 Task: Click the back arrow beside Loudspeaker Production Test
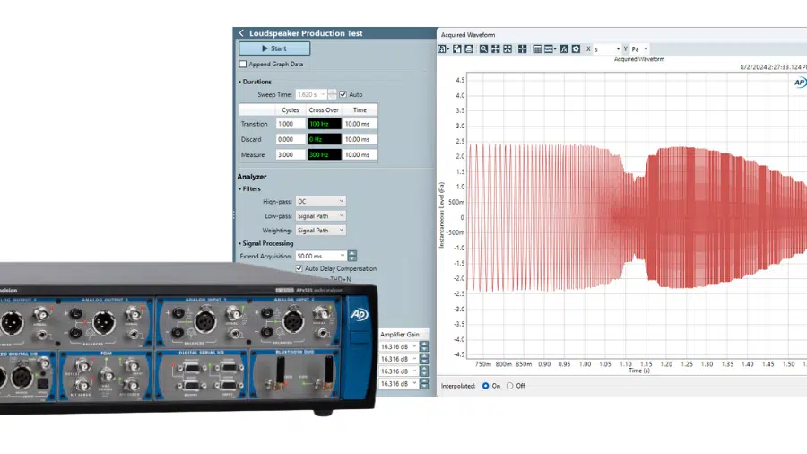point(241,33)
